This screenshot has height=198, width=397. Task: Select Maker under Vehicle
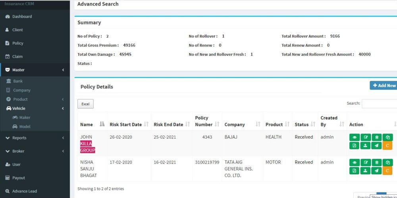tap(25, 118)
